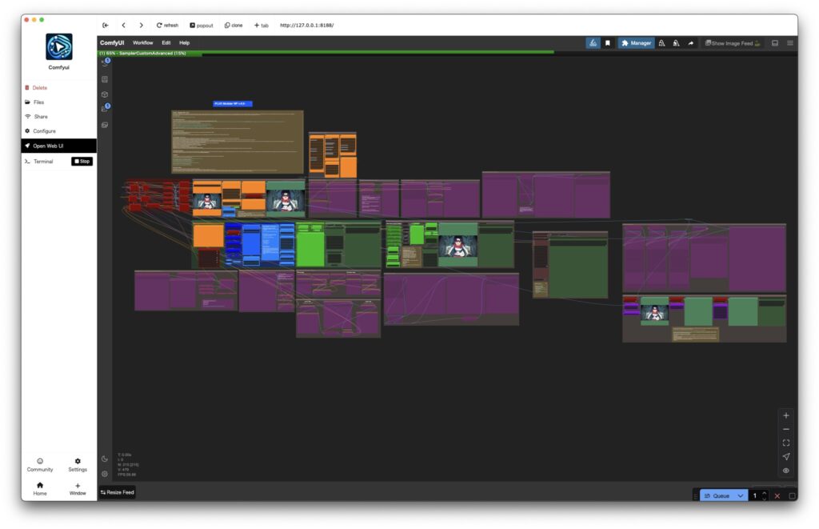Click the Manager button
This screenshot has height=529, width=819.
tap(636, 43)
